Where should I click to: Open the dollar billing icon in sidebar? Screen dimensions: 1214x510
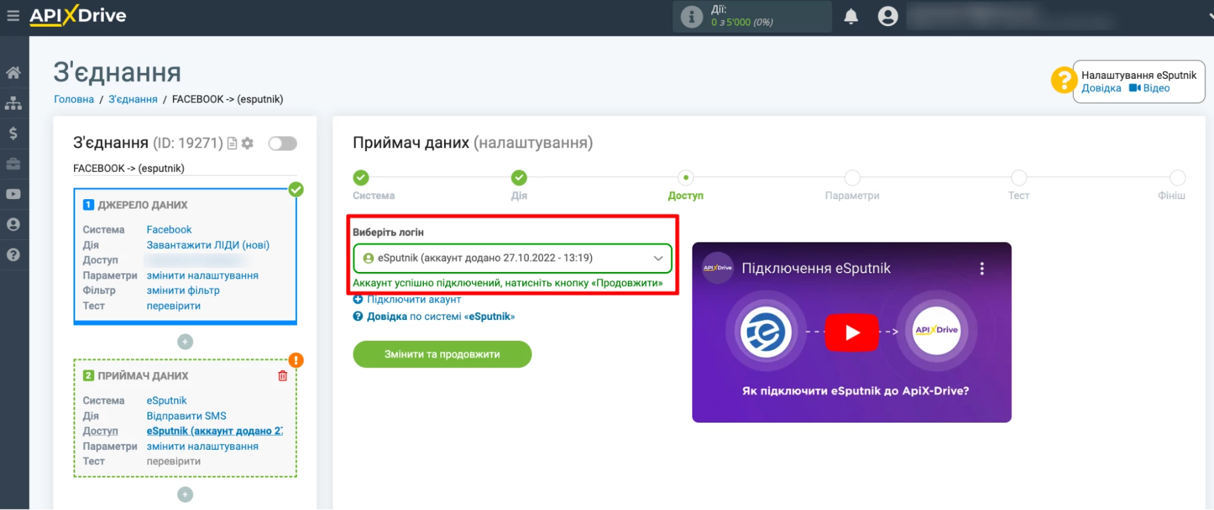13,134
